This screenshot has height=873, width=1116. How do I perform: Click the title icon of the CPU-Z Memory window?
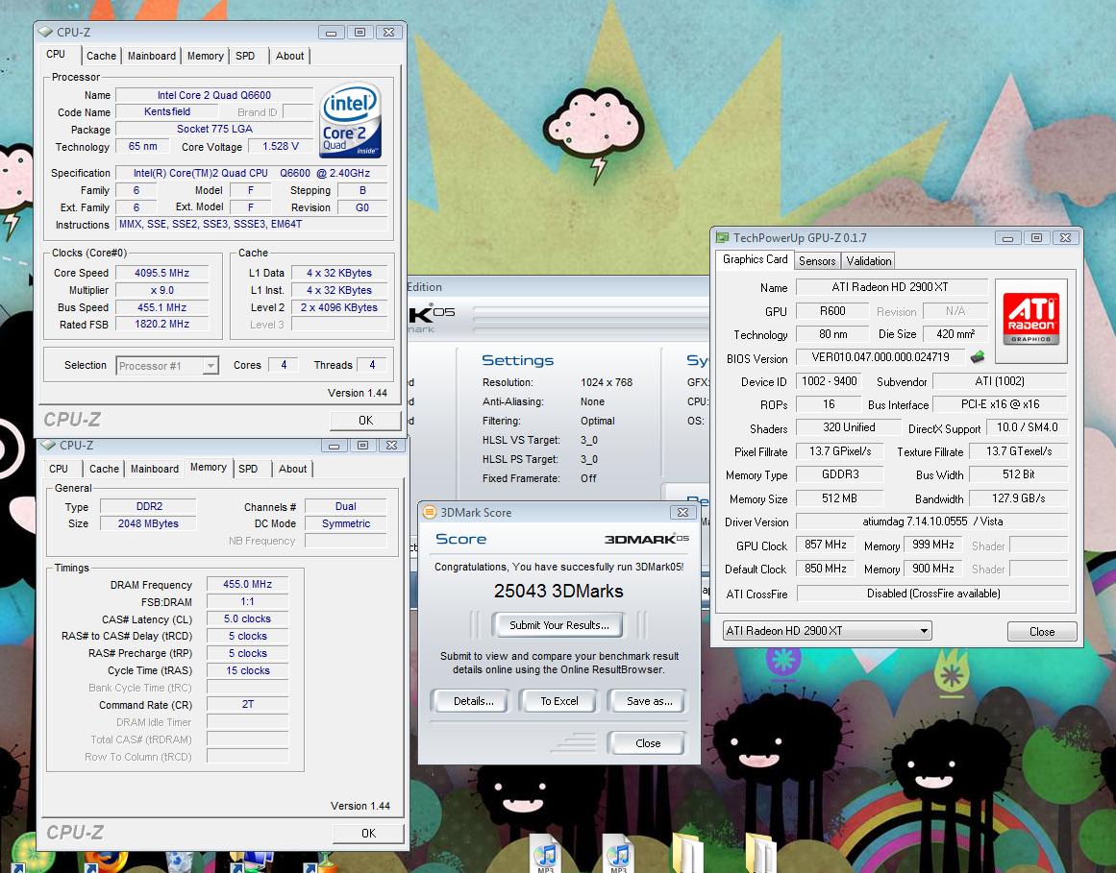(48, 445)
